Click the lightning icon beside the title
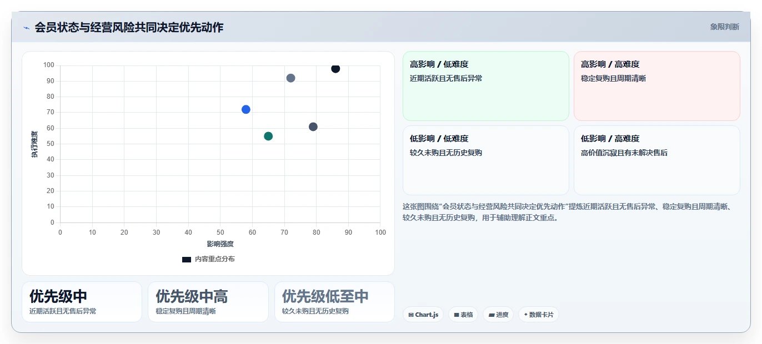The image size is (762, 344). click(x=26, y=28)
